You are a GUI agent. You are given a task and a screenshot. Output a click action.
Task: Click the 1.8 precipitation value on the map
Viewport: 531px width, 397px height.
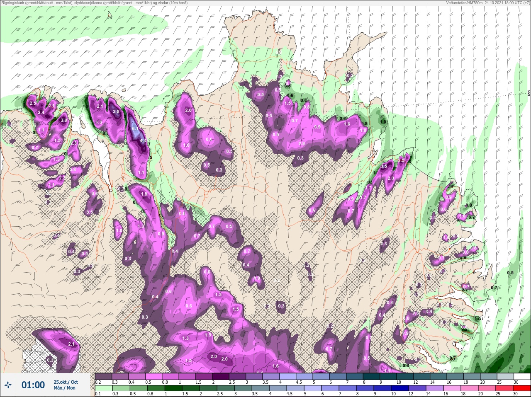[144, 194]
